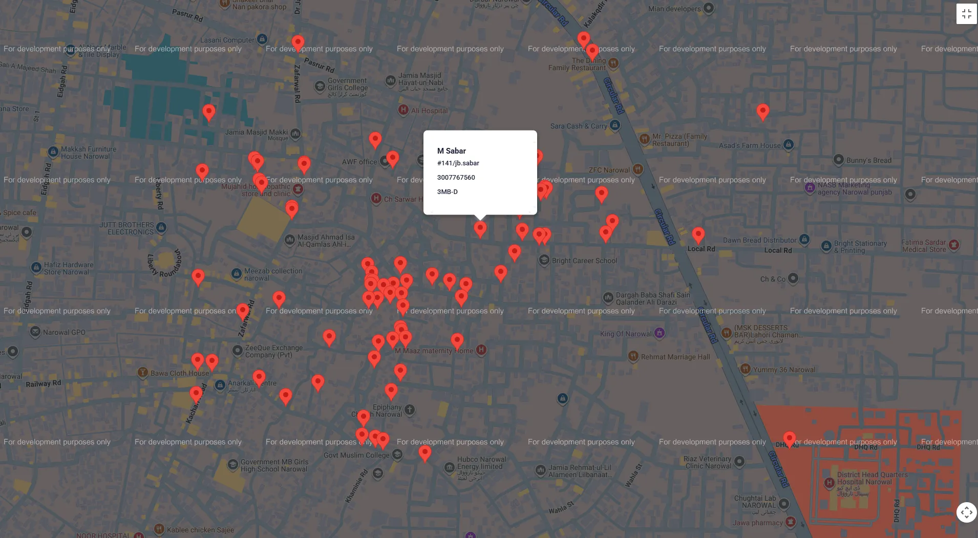Click the Fatima Sardar Medical Store icon
Viewport: 978px width, 538px height.
[x=954, y=245]
